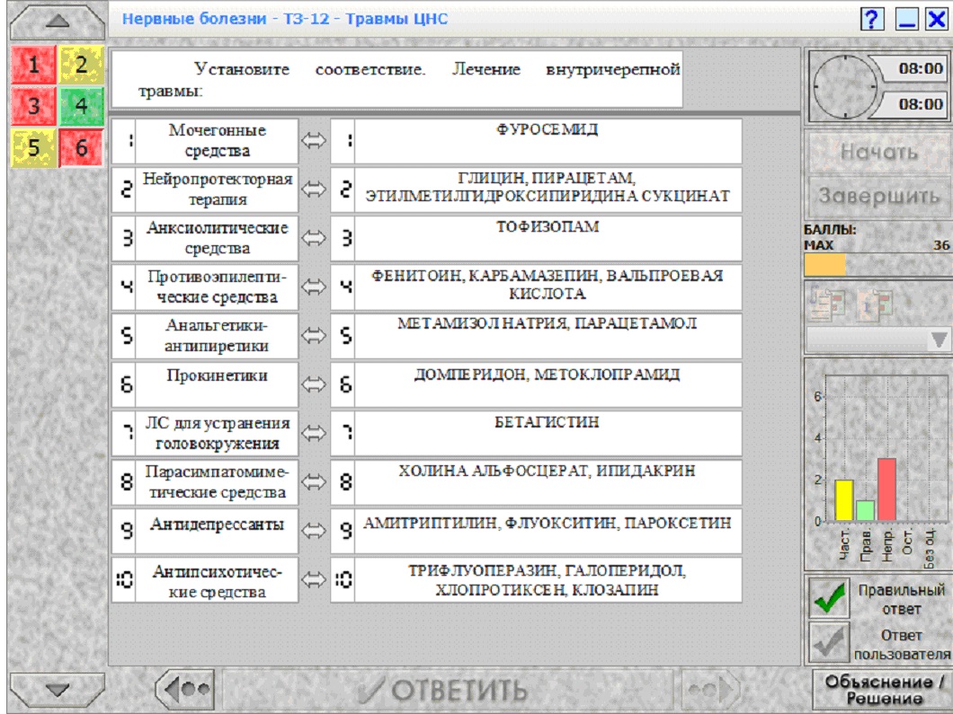
Task: Select the ДОМПЕРИДОН, МЕТОКЛОПРАМИД answer cell
Action: click(548, 384)
